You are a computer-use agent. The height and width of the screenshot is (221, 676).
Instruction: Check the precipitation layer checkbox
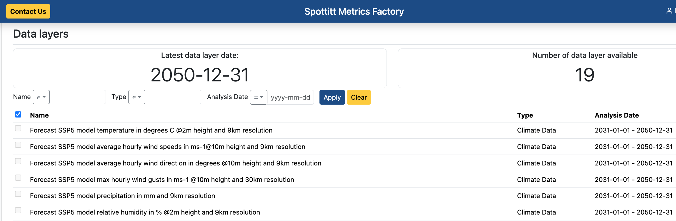pos(18,194)
